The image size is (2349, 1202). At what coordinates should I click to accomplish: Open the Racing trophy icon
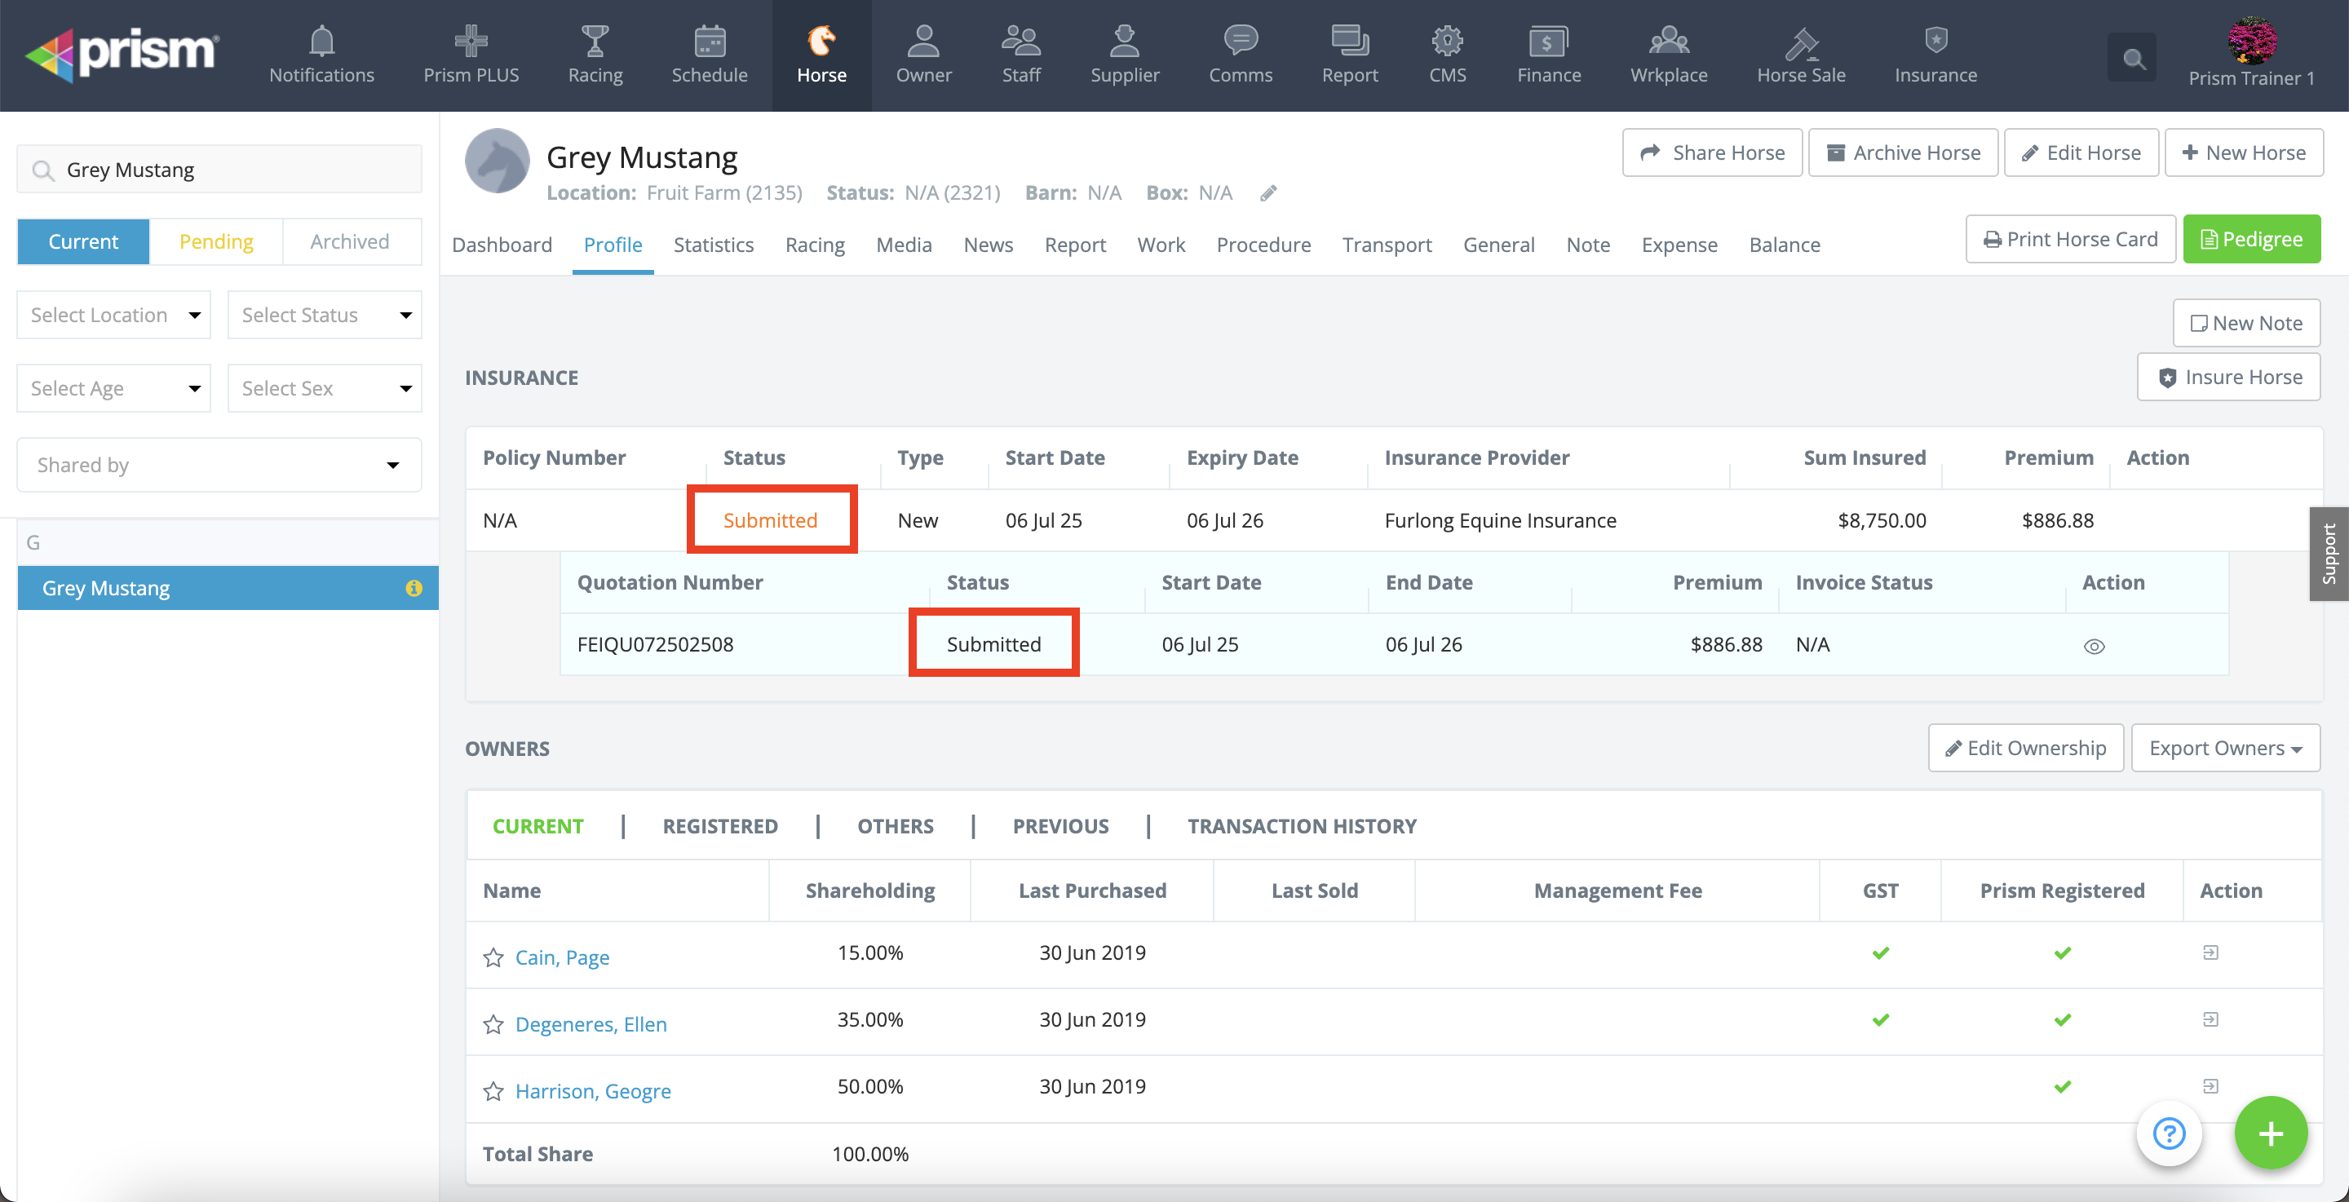(x=595, y=41)
